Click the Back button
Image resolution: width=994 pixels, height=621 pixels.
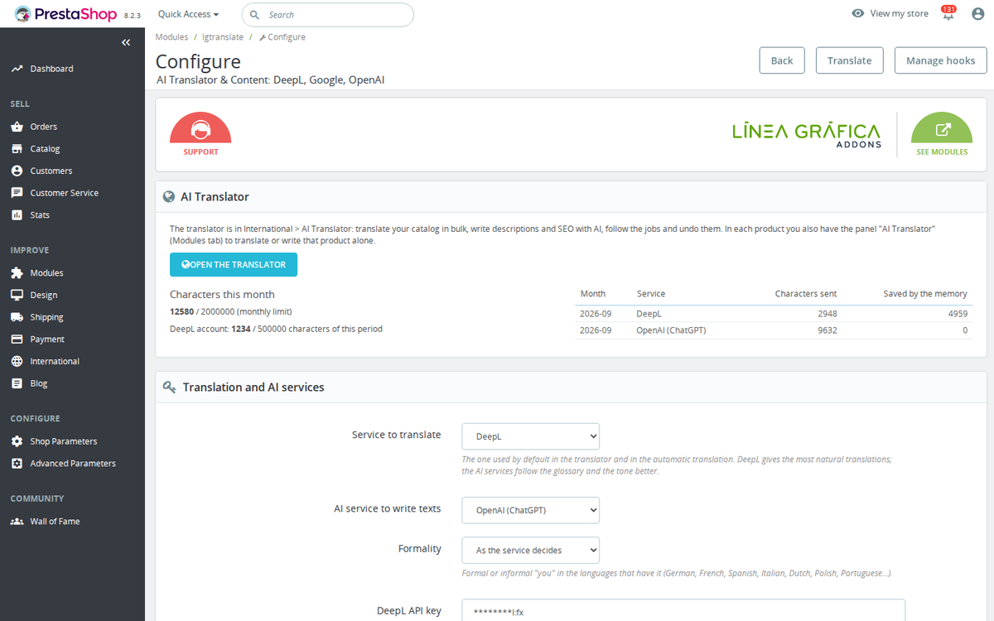point(782,60)
